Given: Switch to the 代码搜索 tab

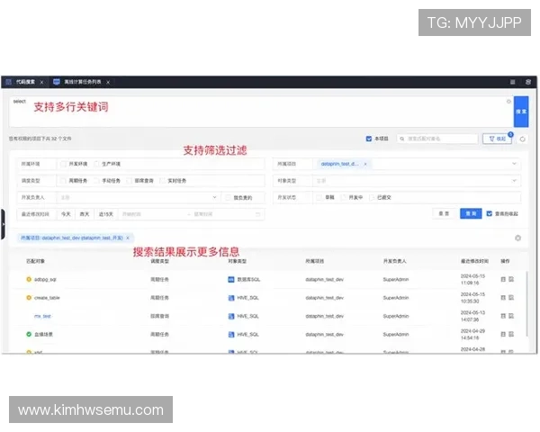Looking at the screenshot, I should pos(25,82).
